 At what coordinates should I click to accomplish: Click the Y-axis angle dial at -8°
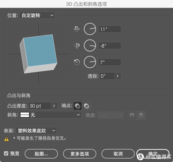(x=90, y=45)
